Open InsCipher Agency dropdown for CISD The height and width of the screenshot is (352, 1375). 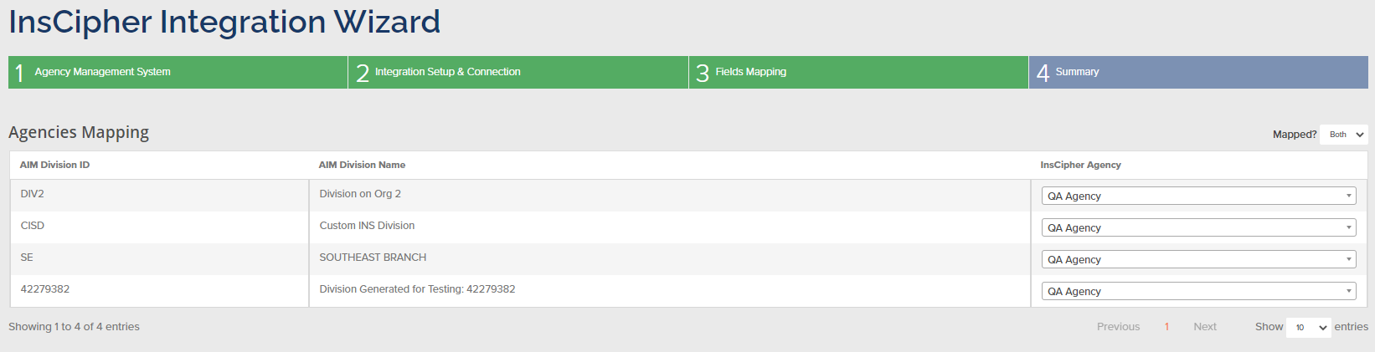tap(1198, 228)
